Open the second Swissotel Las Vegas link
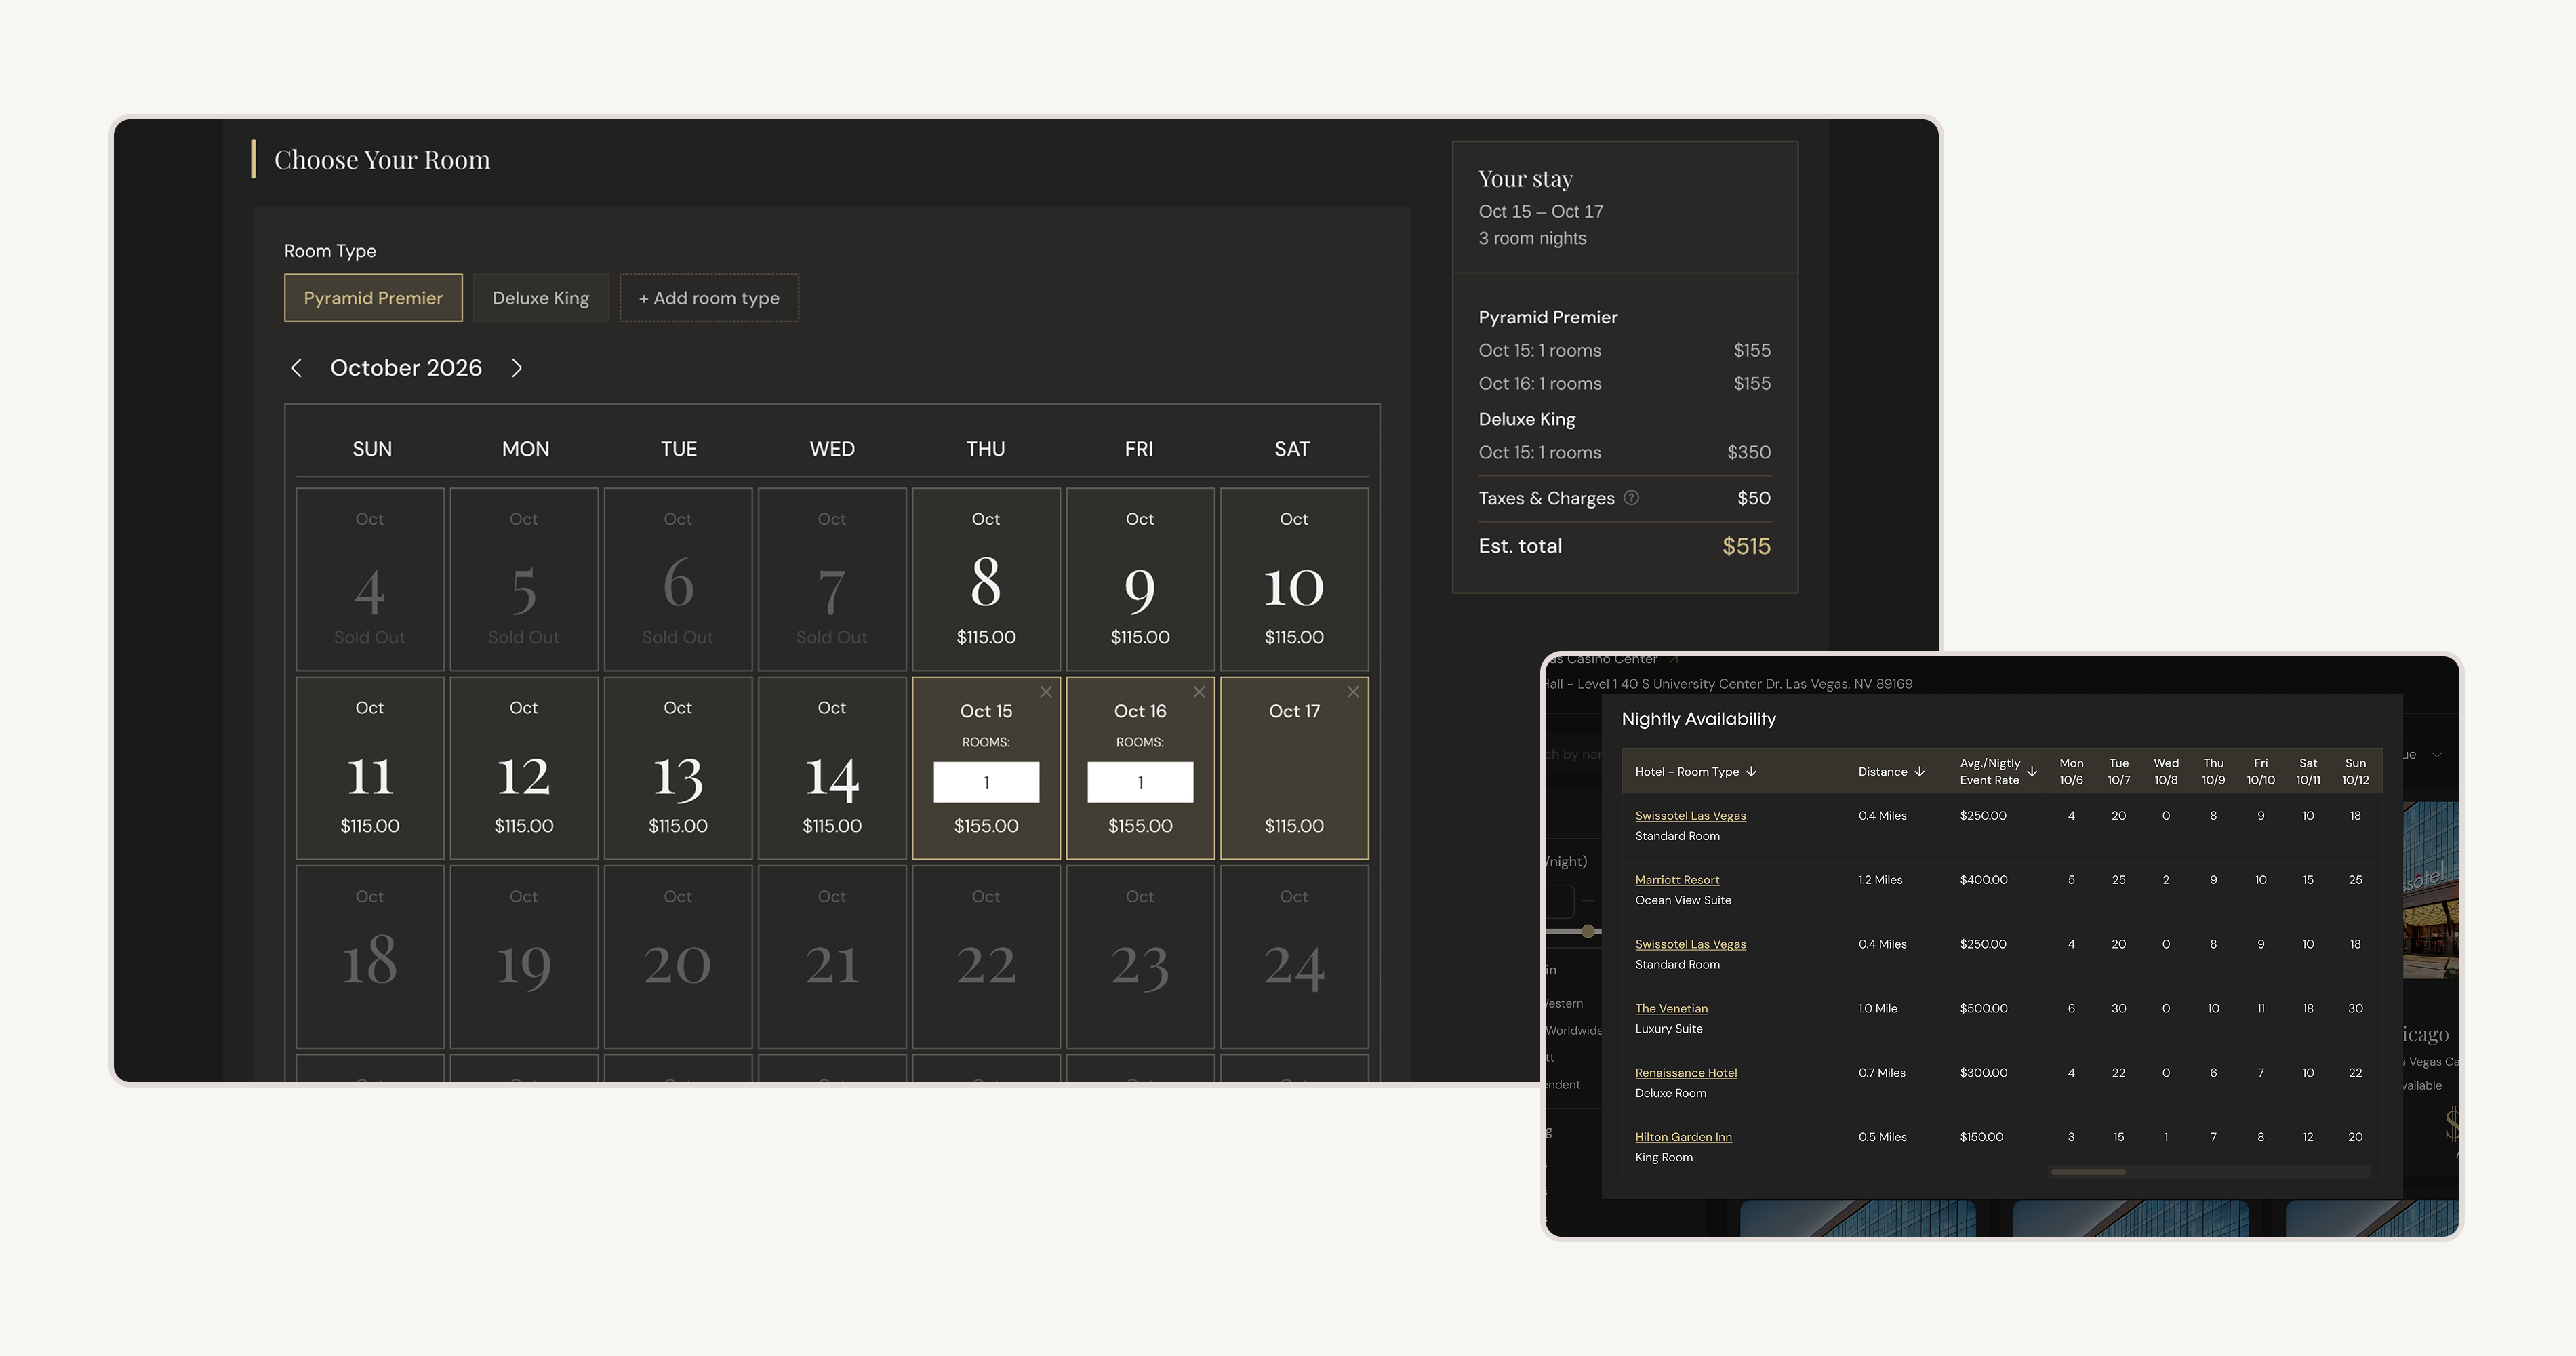Image resolution: width=2576 pixels, height=1356 pixels. (1690, 944)
